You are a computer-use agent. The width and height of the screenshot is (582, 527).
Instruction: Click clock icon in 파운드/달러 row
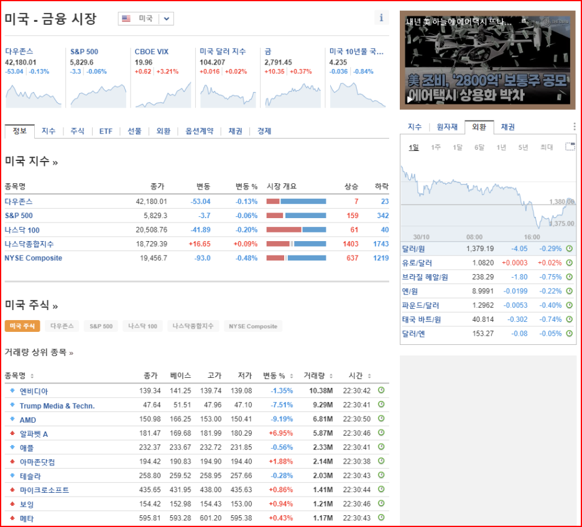(x=570, y=305)
